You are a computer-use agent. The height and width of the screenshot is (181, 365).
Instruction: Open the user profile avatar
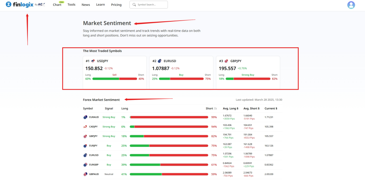(x=351, y=5)
